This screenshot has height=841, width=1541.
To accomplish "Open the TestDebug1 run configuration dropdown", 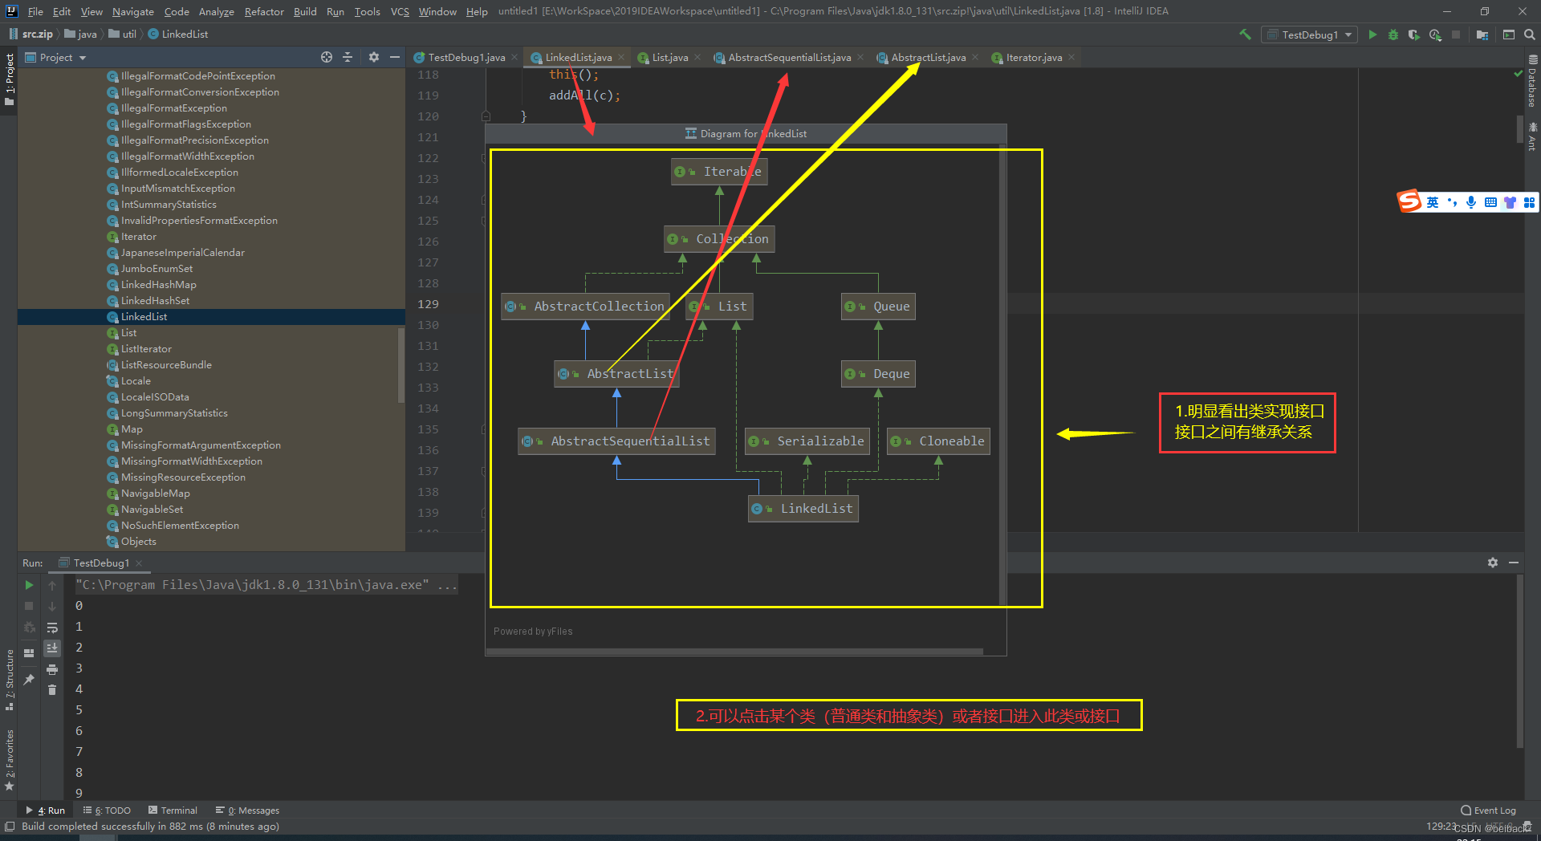I will click(1309, 35).
